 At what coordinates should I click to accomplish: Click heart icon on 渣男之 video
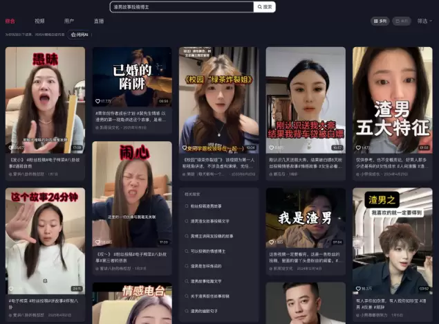[358, 289]
